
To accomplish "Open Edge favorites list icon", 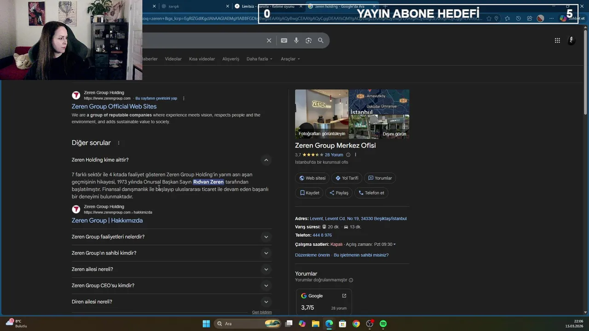I will (x=507, y=18).
